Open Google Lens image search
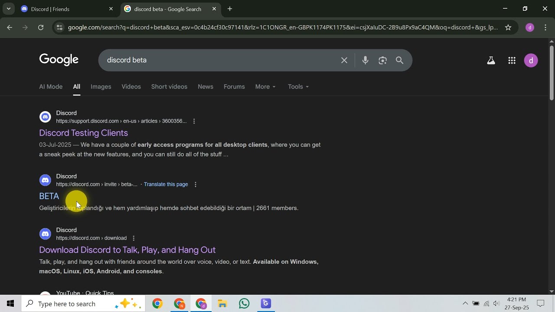This screenshot has height=312, width=555. coord(382,60)
